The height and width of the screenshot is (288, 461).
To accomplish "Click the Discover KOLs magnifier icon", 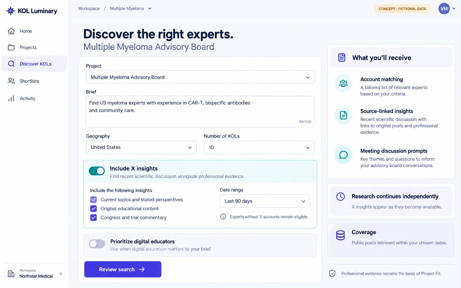I will pos(11,64).
